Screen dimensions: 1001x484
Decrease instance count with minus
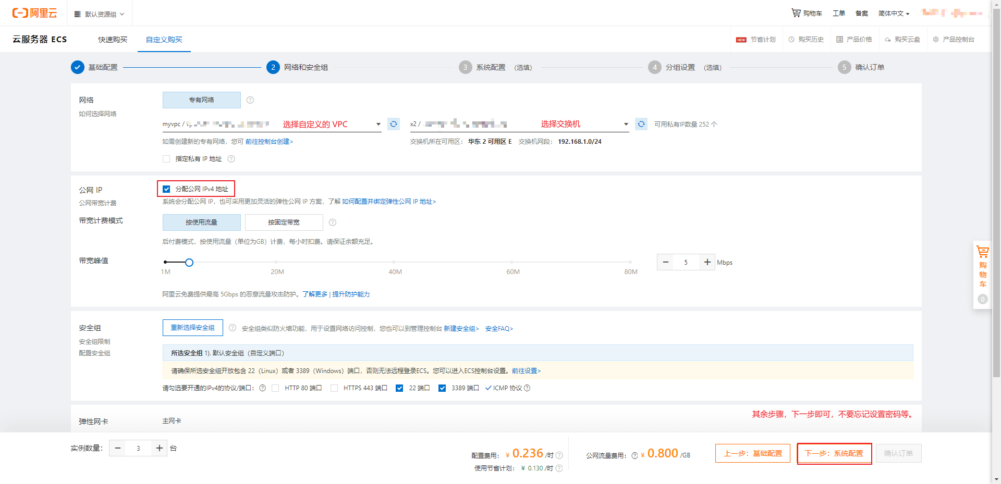pyautogui.click(x=117, y=448)
